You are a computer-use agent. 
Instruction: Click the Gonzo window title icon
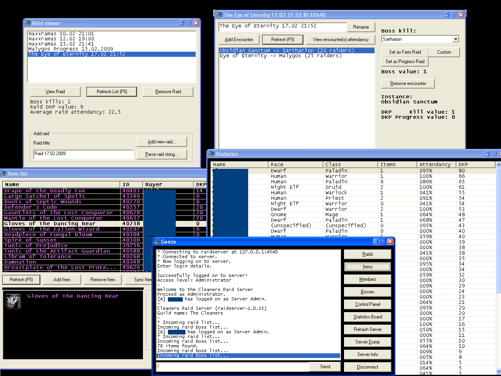(x=157, y=242)
